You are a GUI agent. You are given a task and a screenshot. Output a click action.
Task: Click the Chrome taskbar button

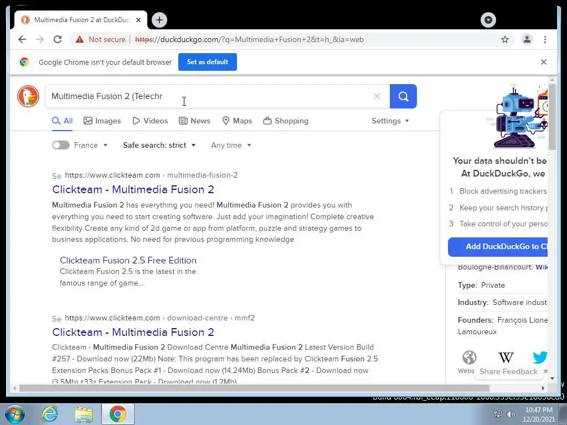[118, 414]
